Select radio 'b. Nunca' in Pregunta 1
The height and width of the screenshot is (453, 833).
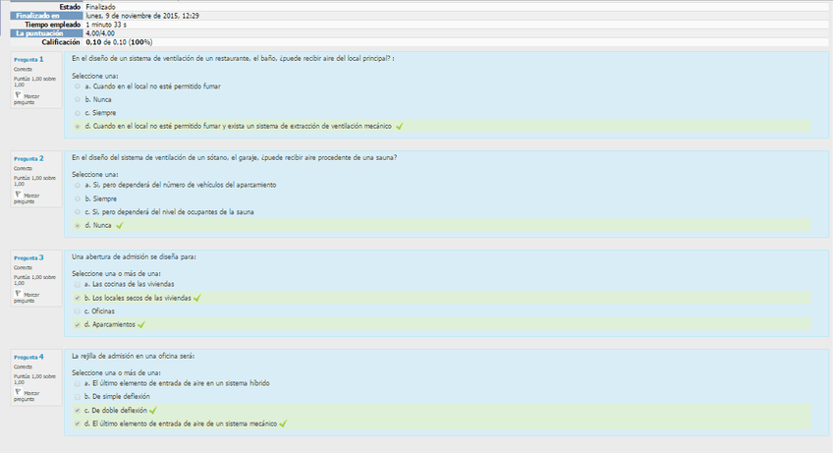pyautogui.click(x=78, y=99)
